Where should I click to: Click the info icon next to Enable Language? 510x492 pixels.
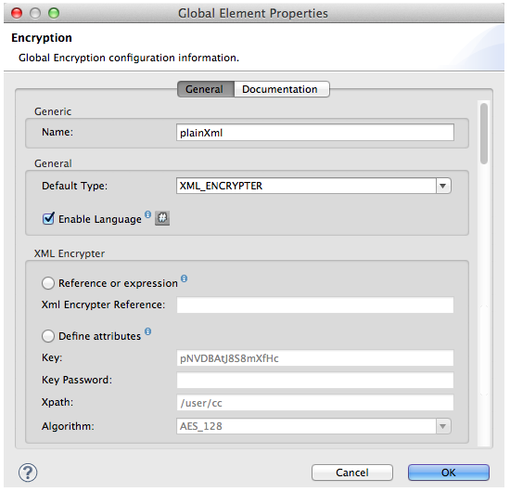click(148, 214)
